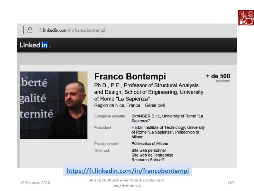Click Politecnico di Milano under Enseignement
This screenshot has height=191, width=254.
[x=150, y=144]
